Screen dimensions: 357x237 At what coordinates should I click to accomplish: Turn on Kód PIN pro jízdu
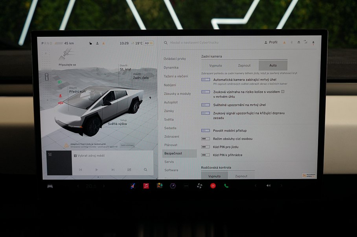tap(205, 147)
